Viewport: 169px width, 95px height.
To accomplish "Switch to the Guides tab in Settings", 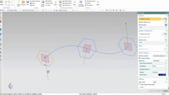I will coord(142,87).
